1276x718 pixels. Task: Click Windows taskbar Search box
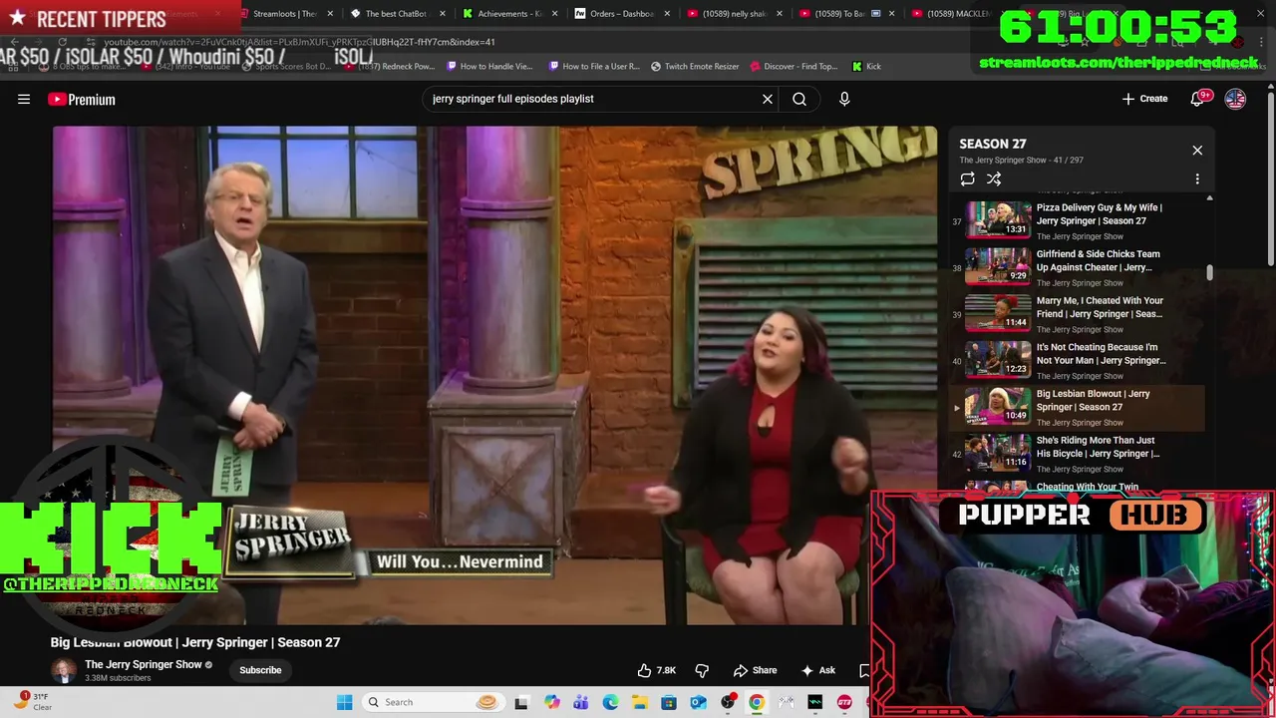pyautogui.click(x=432, y=702)
